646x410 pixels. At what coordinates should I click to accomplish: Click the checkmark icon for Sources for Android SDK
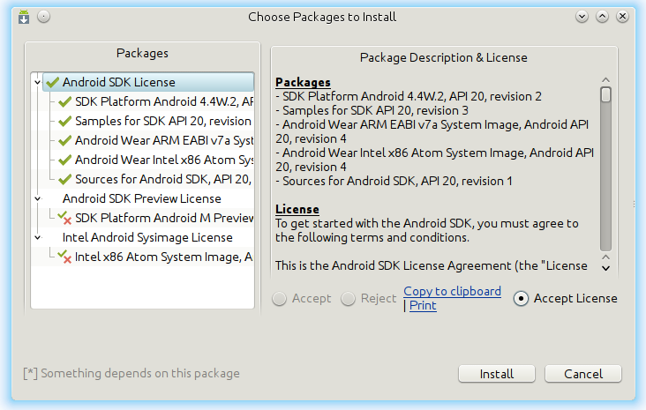tap(65, 179)
